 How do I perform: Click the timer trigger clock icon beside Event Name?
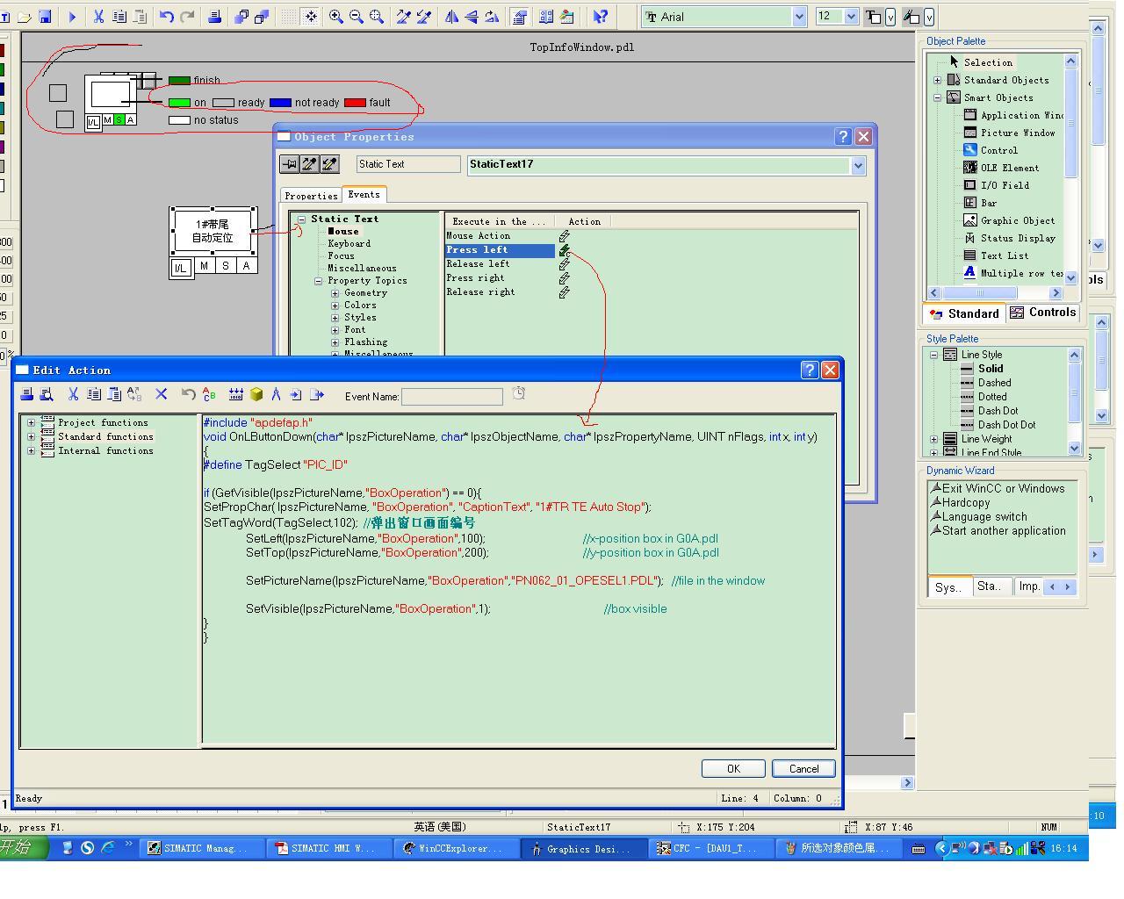(x=519, y=394)
